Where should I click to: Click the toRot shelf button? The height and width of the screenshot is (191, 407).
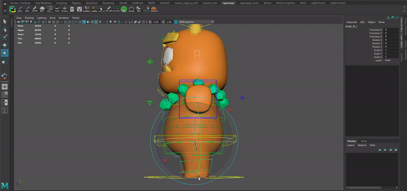point(20,9)
